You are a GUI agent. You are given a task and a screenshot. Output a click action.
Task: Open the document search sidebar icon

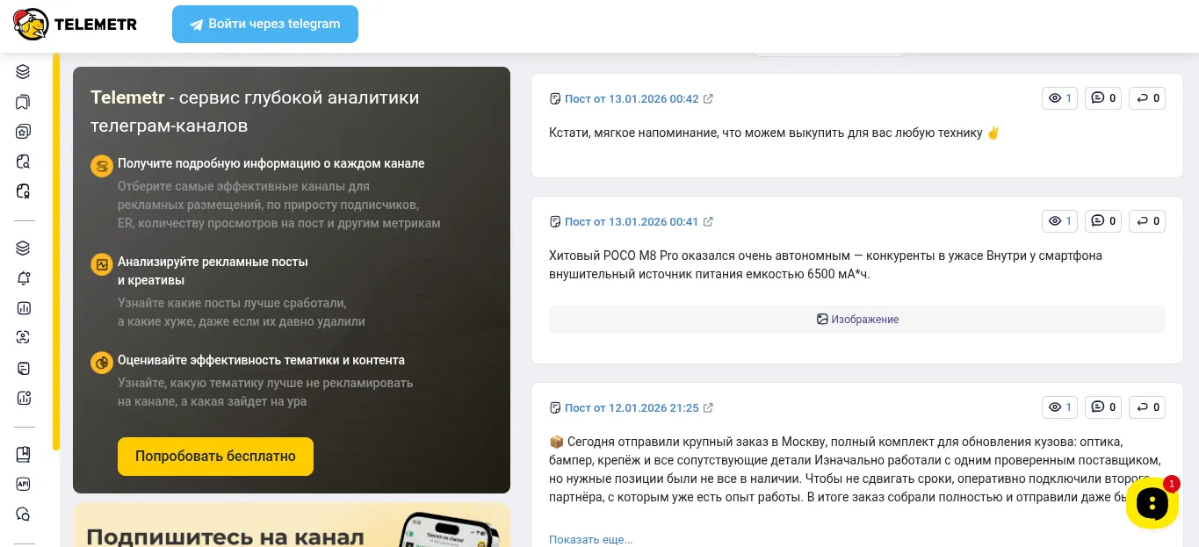coord(24,162)
